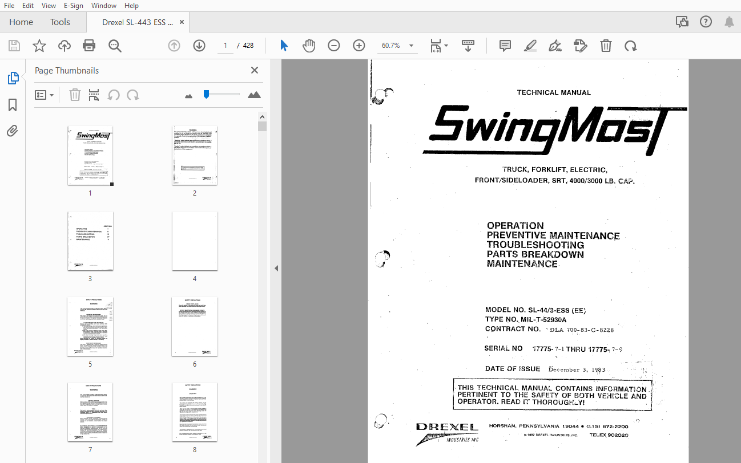Select the Drexel SL-443 ESS document tab

tap(138, 22)
